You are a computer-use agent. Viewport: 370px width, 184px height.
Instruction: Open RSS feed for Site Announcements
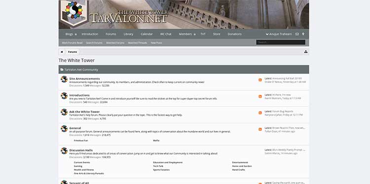pos(260,80)
